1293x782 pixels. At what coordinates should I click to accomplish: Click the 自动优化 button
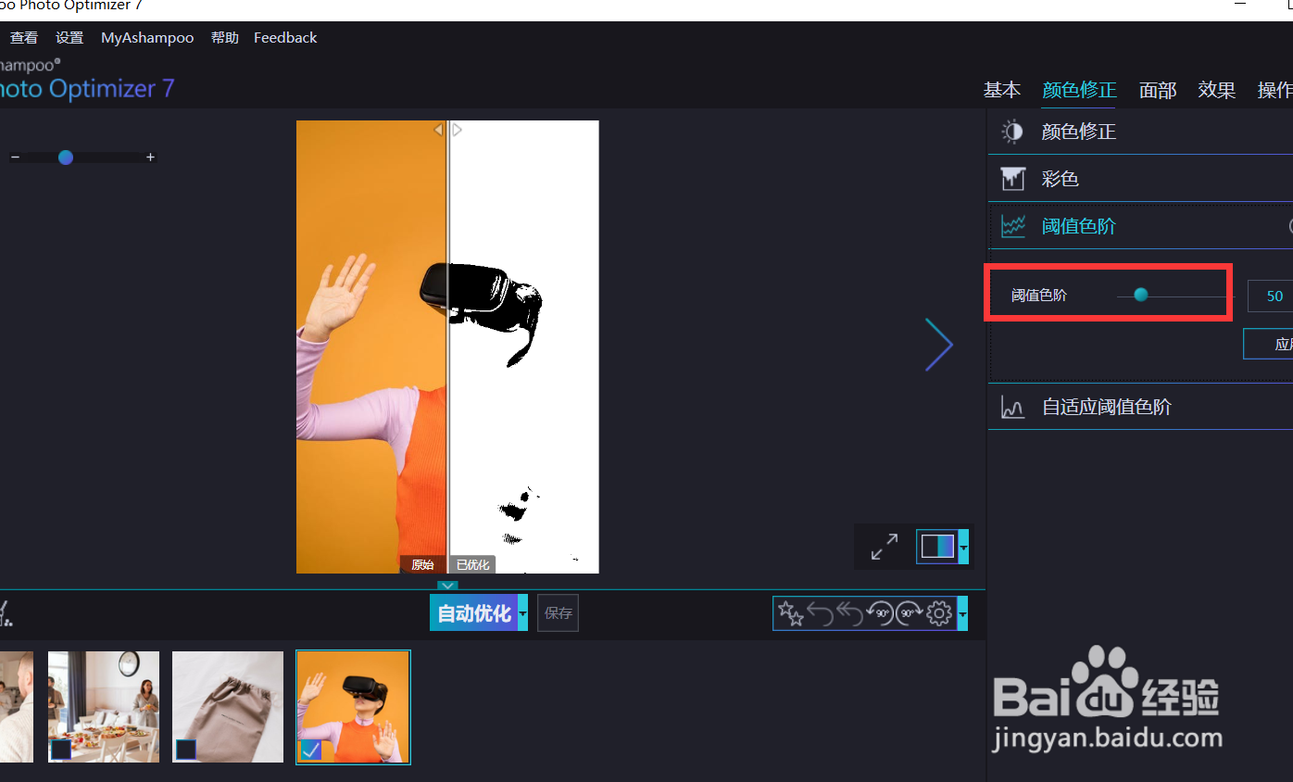pos(473,613)
